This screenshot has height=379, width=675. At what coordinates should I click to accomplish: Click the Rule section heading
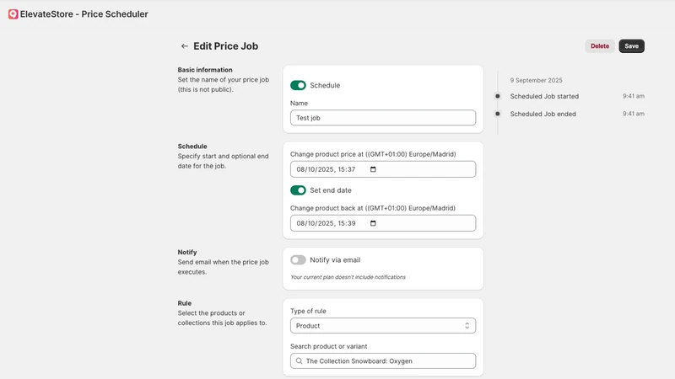[x=185, y=303]
